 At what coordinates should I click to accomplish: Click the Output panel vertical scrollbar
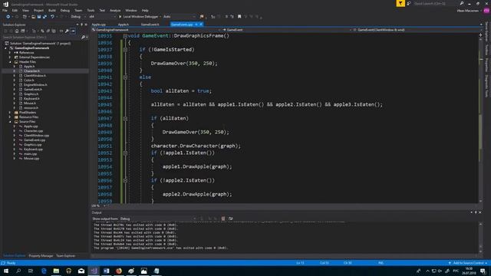(x=481, y=238)
